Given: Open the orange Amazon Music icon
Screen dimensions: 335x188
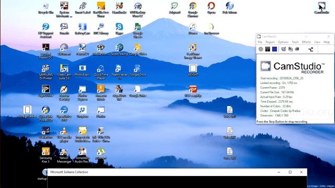Looking at the screenshot, I should click(101, 93).
